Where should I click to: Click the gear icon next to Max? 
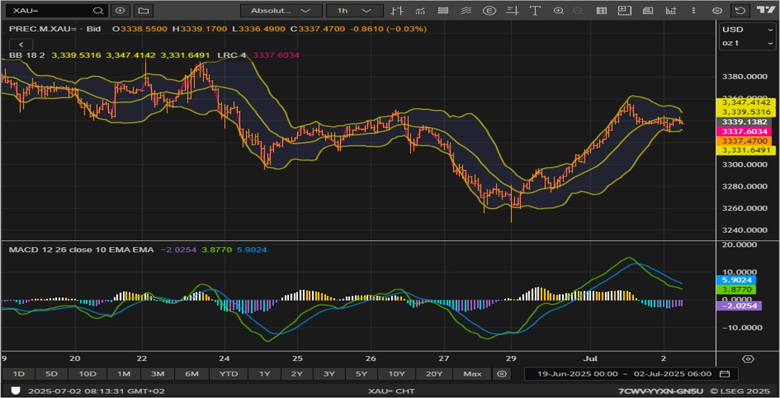501,374
